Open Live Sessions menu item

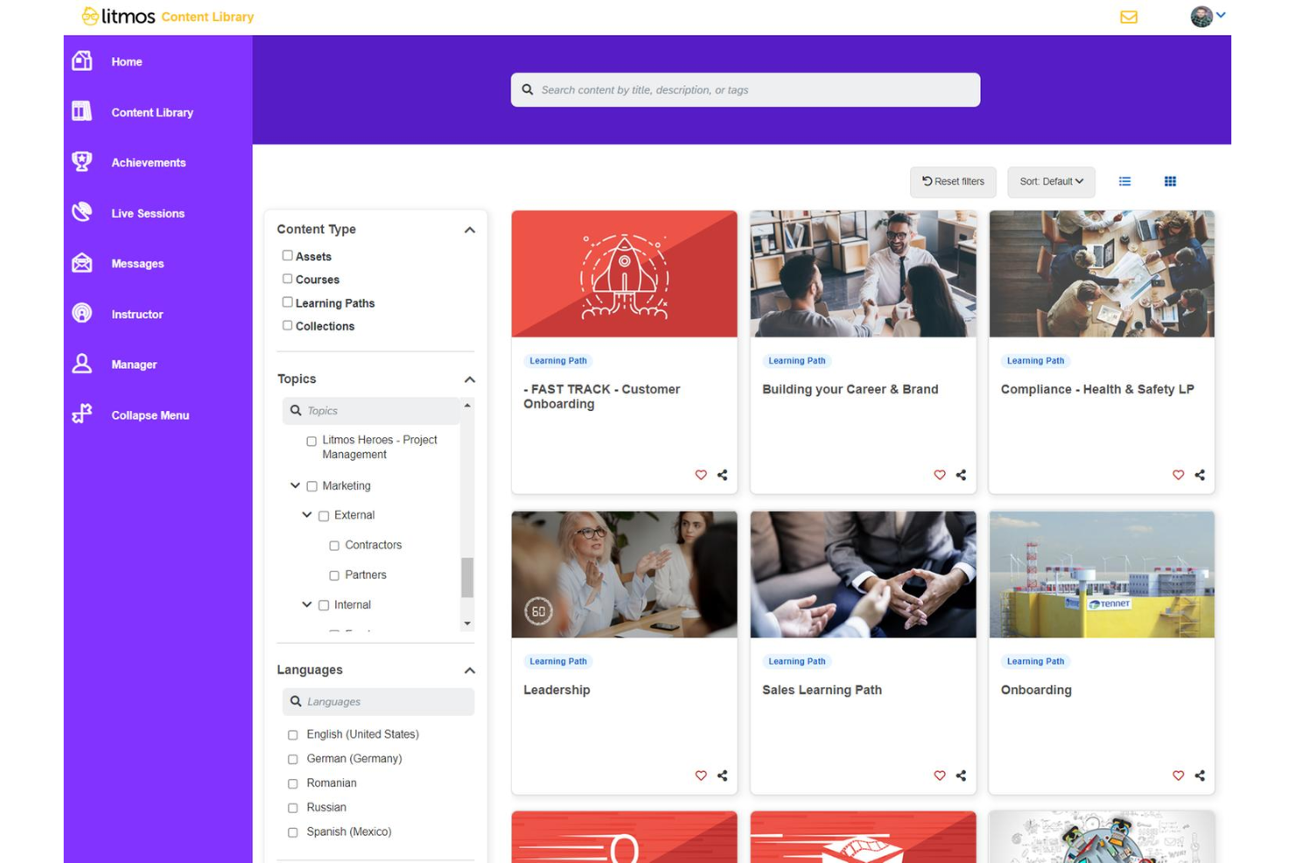148,213
